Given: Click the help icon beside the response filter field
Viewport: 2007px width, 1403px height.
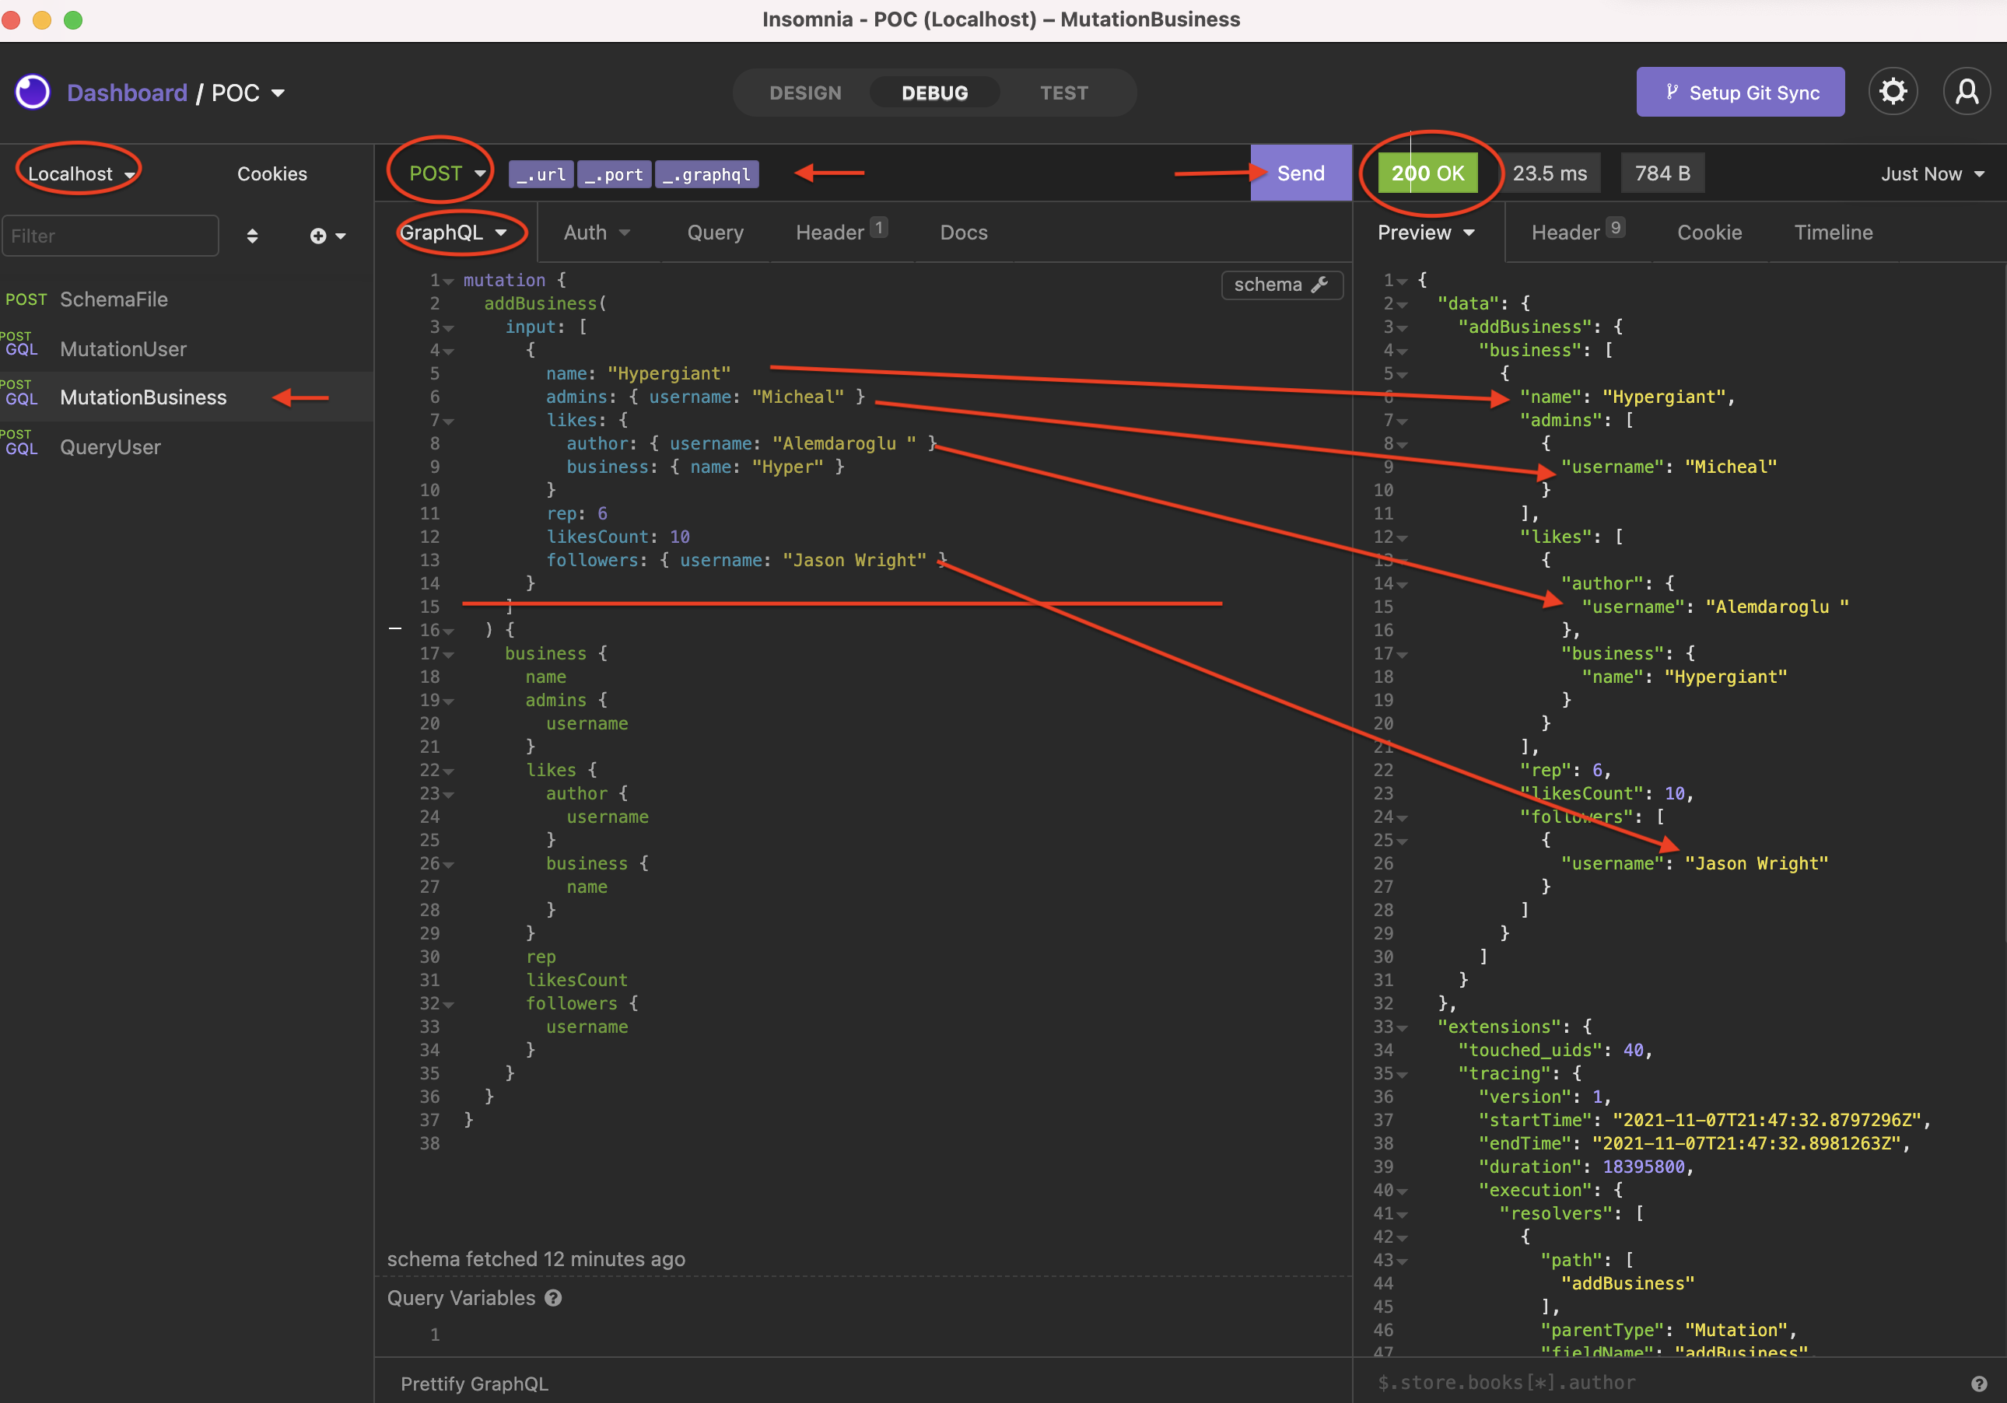Looking at the screenshot, I should click(x=1979, y=1383).
